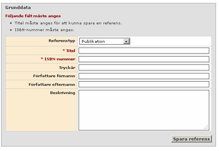Save with the Spara referens button
The image size is (219, 151).
point(192,139)
